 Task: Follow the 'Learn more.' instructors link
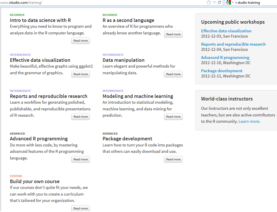[x=249, y=122]
